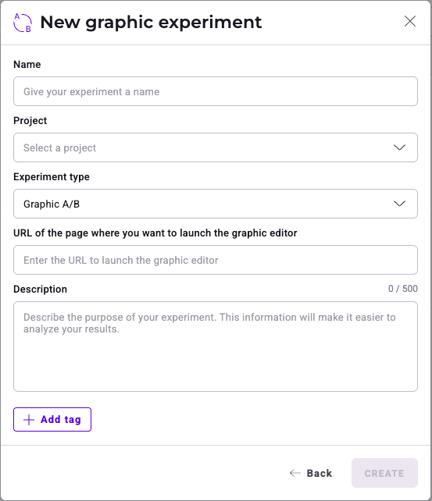Click the CREATE button
This screenshot has height=501, width=432.
click(x=384, y=473)
